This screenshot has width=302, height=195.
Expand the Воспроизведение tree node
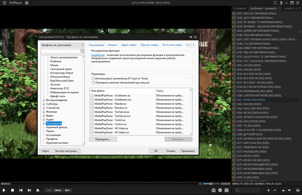click(x=44, y=100)
